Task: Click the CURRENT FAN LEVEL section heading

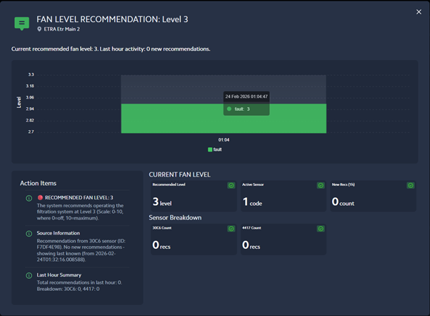Action: (179, 174)
